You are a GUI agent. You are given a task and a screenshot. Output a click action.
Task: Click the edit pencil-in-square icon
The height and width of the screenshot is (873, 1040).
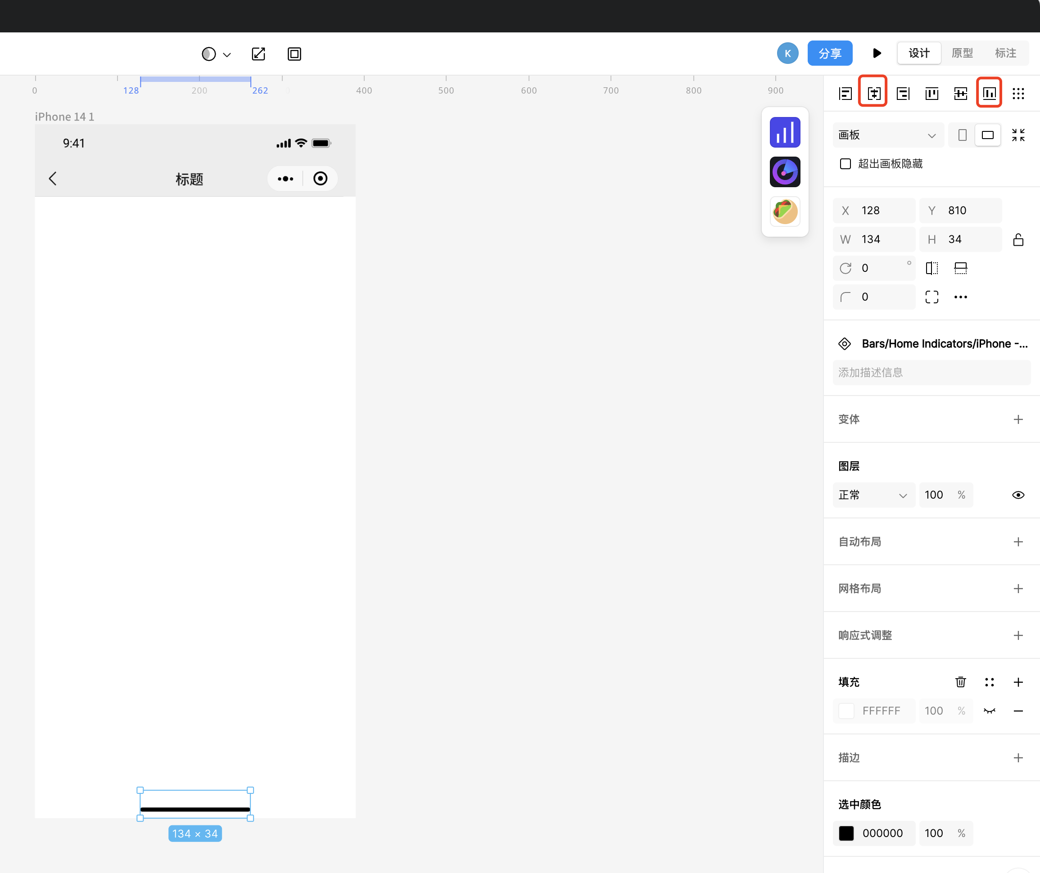pyautogui.click(x=258, y=54)
